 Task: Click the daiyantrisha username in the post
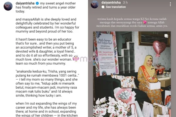[25, 3]
